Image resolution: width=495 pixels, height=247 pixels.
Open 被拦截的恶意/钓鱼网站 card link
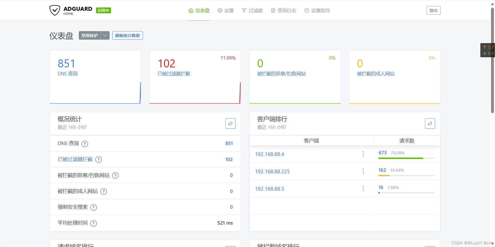pos(281,74)
